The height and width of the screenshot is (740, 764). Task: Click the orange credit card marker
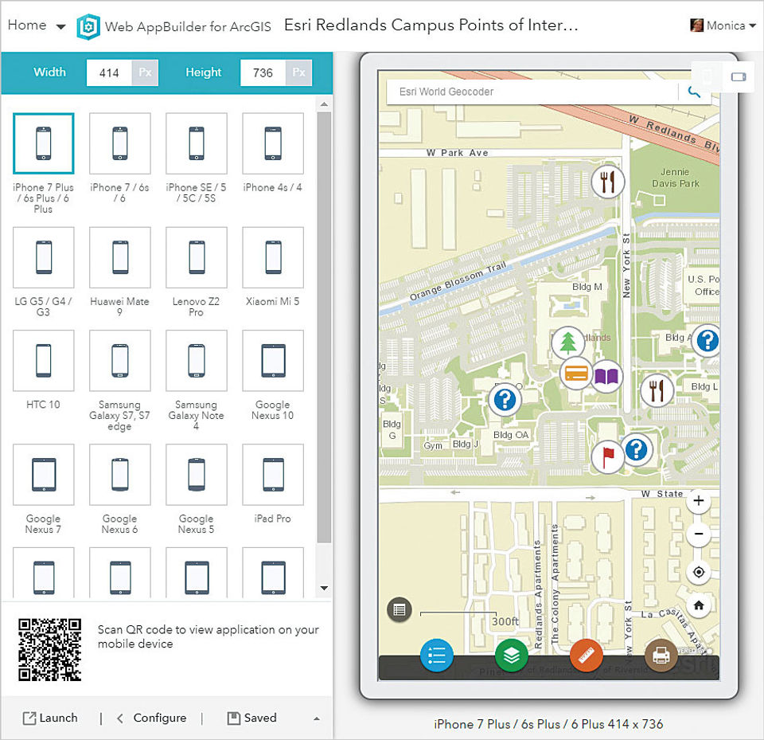coord(576,374)
